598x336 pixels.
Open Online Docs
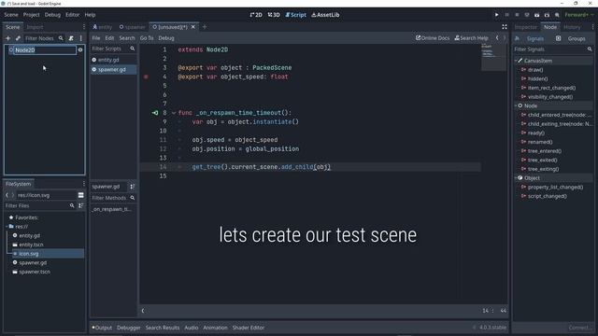click(433, 38)
